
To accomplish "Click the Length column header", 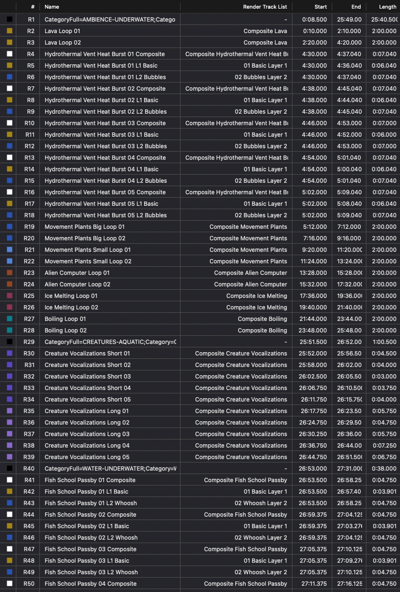I will (x=388, y=7).
